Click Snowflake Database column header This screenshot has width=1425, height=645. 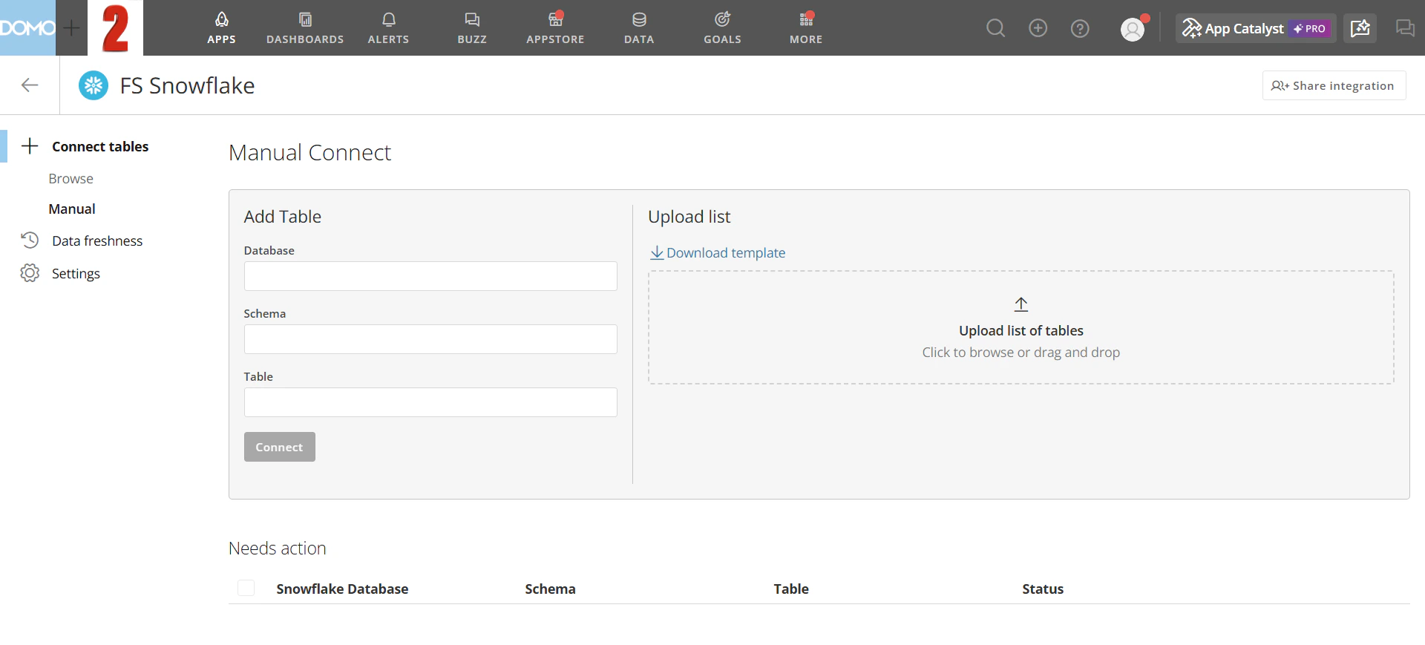pos(342,589)
